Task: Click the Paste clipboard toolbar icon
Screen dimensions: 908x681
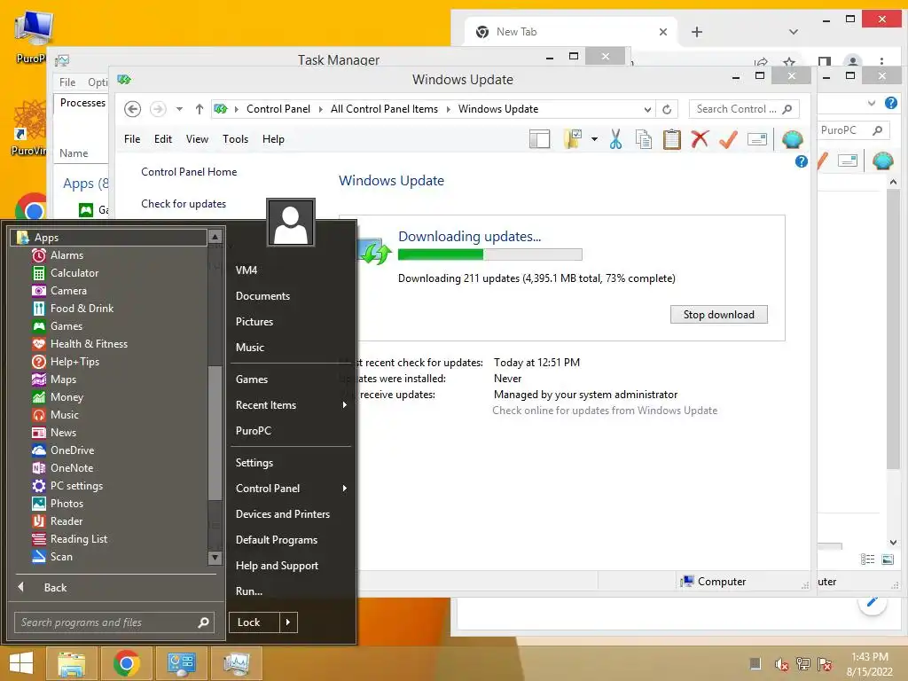Action: 672,139
